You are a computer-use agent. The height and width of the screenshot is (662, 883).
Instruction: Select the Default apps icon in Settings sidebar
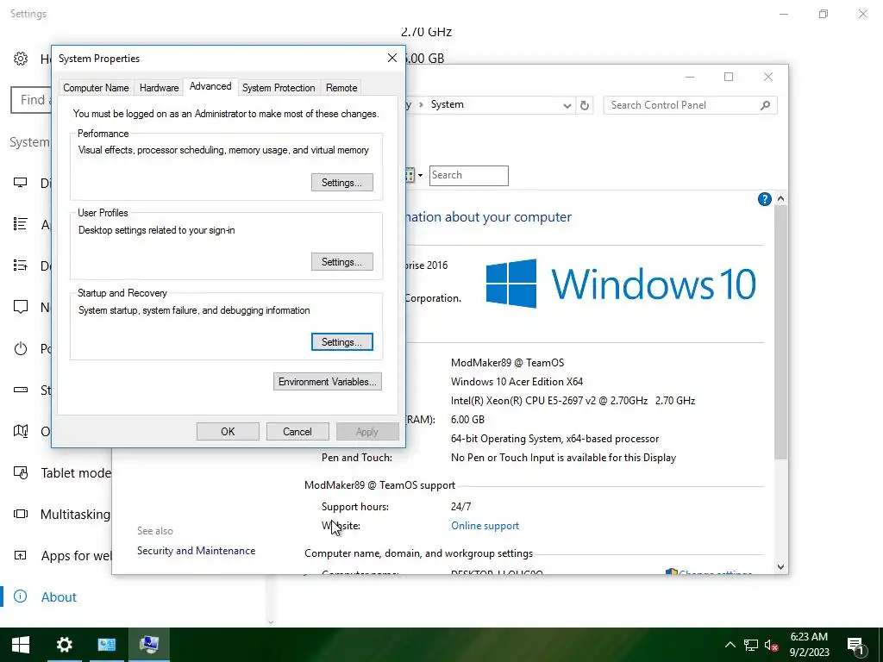click(21, 265)
